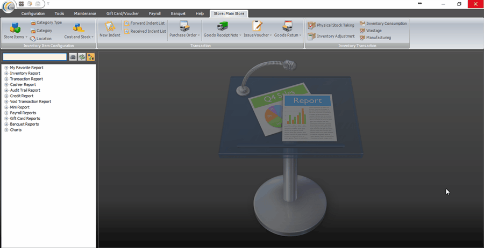This screenshot has width=484, height=248.
Task: Open Inventory Consumption
Action: pyautogui.click(x=383, y=24)
